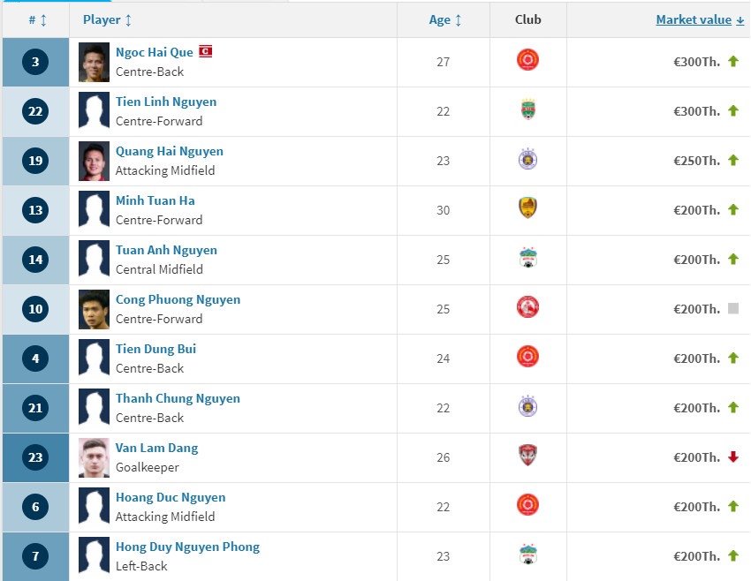The width and height of the screenshot is (751, 581).
Task: Open the club crest beside Tien Linh Nguyen
Action: click(527, 109)
